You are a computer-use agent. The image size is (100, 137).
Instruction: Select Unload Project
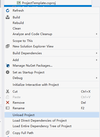52,115
